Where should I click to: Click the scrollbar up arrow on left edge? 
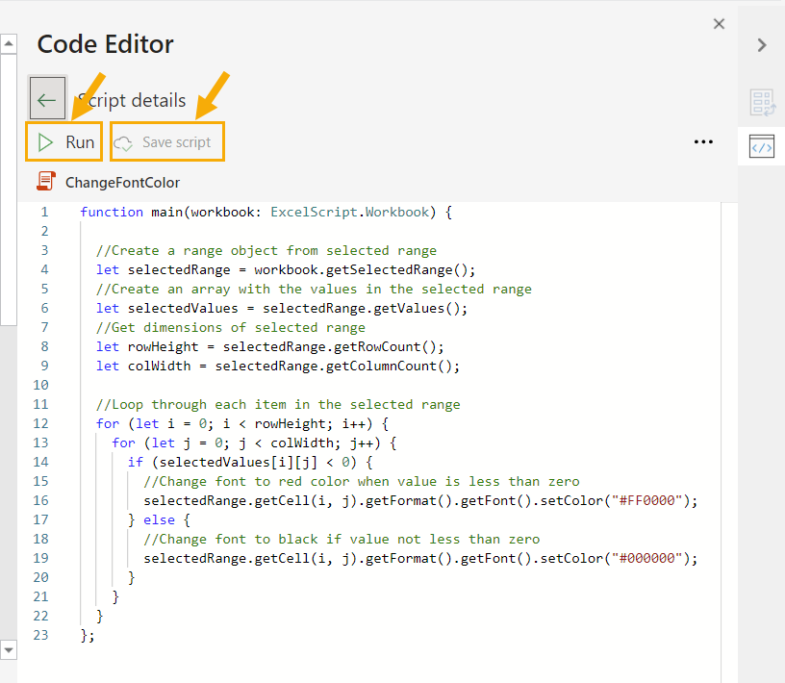click(9, 43)
